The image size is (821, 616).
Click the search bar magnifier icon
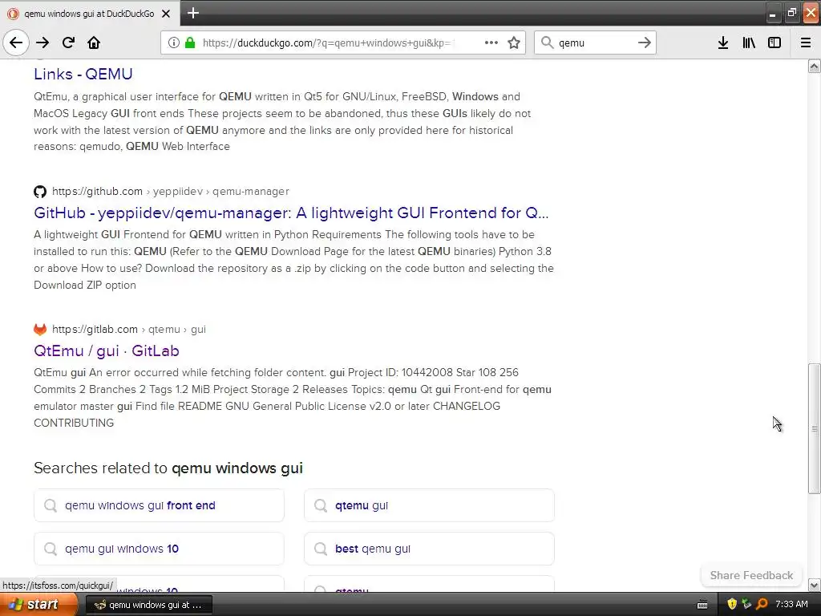pyautogui.click(x=547, y=43)
